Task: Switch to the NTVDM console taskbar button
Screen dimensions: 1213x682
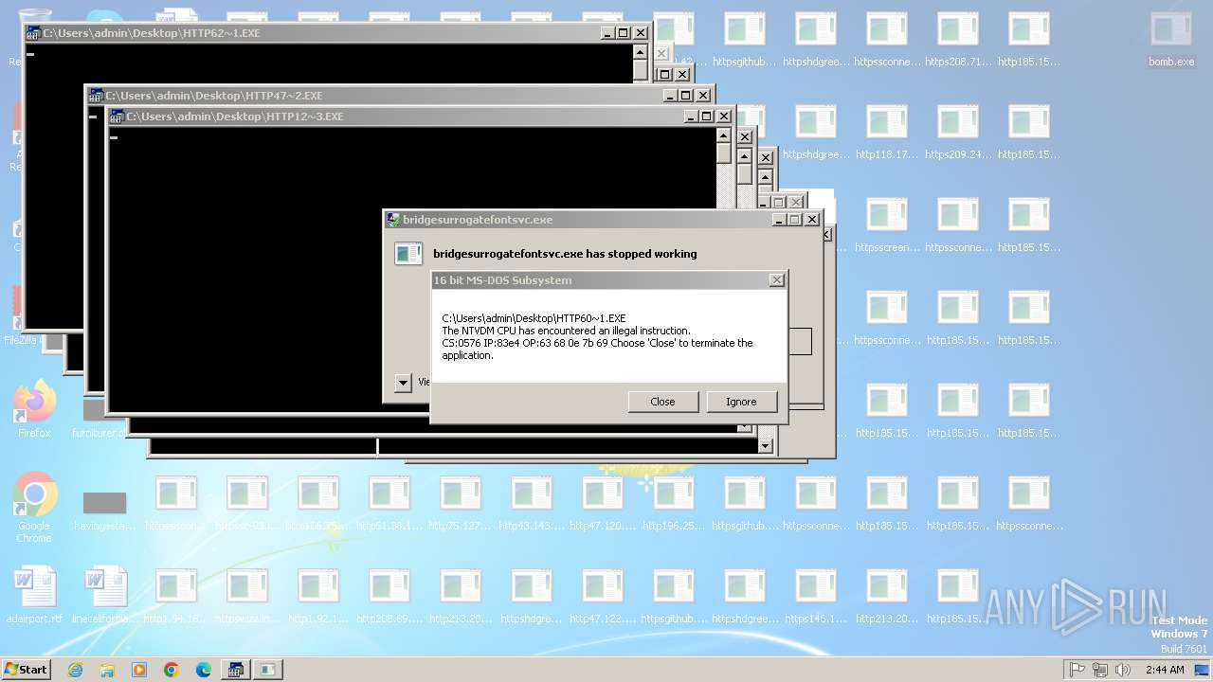Action: [x=236, y=670]
